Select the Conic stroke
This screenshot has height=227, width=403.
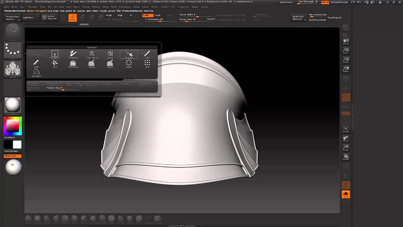click(55, 64)
